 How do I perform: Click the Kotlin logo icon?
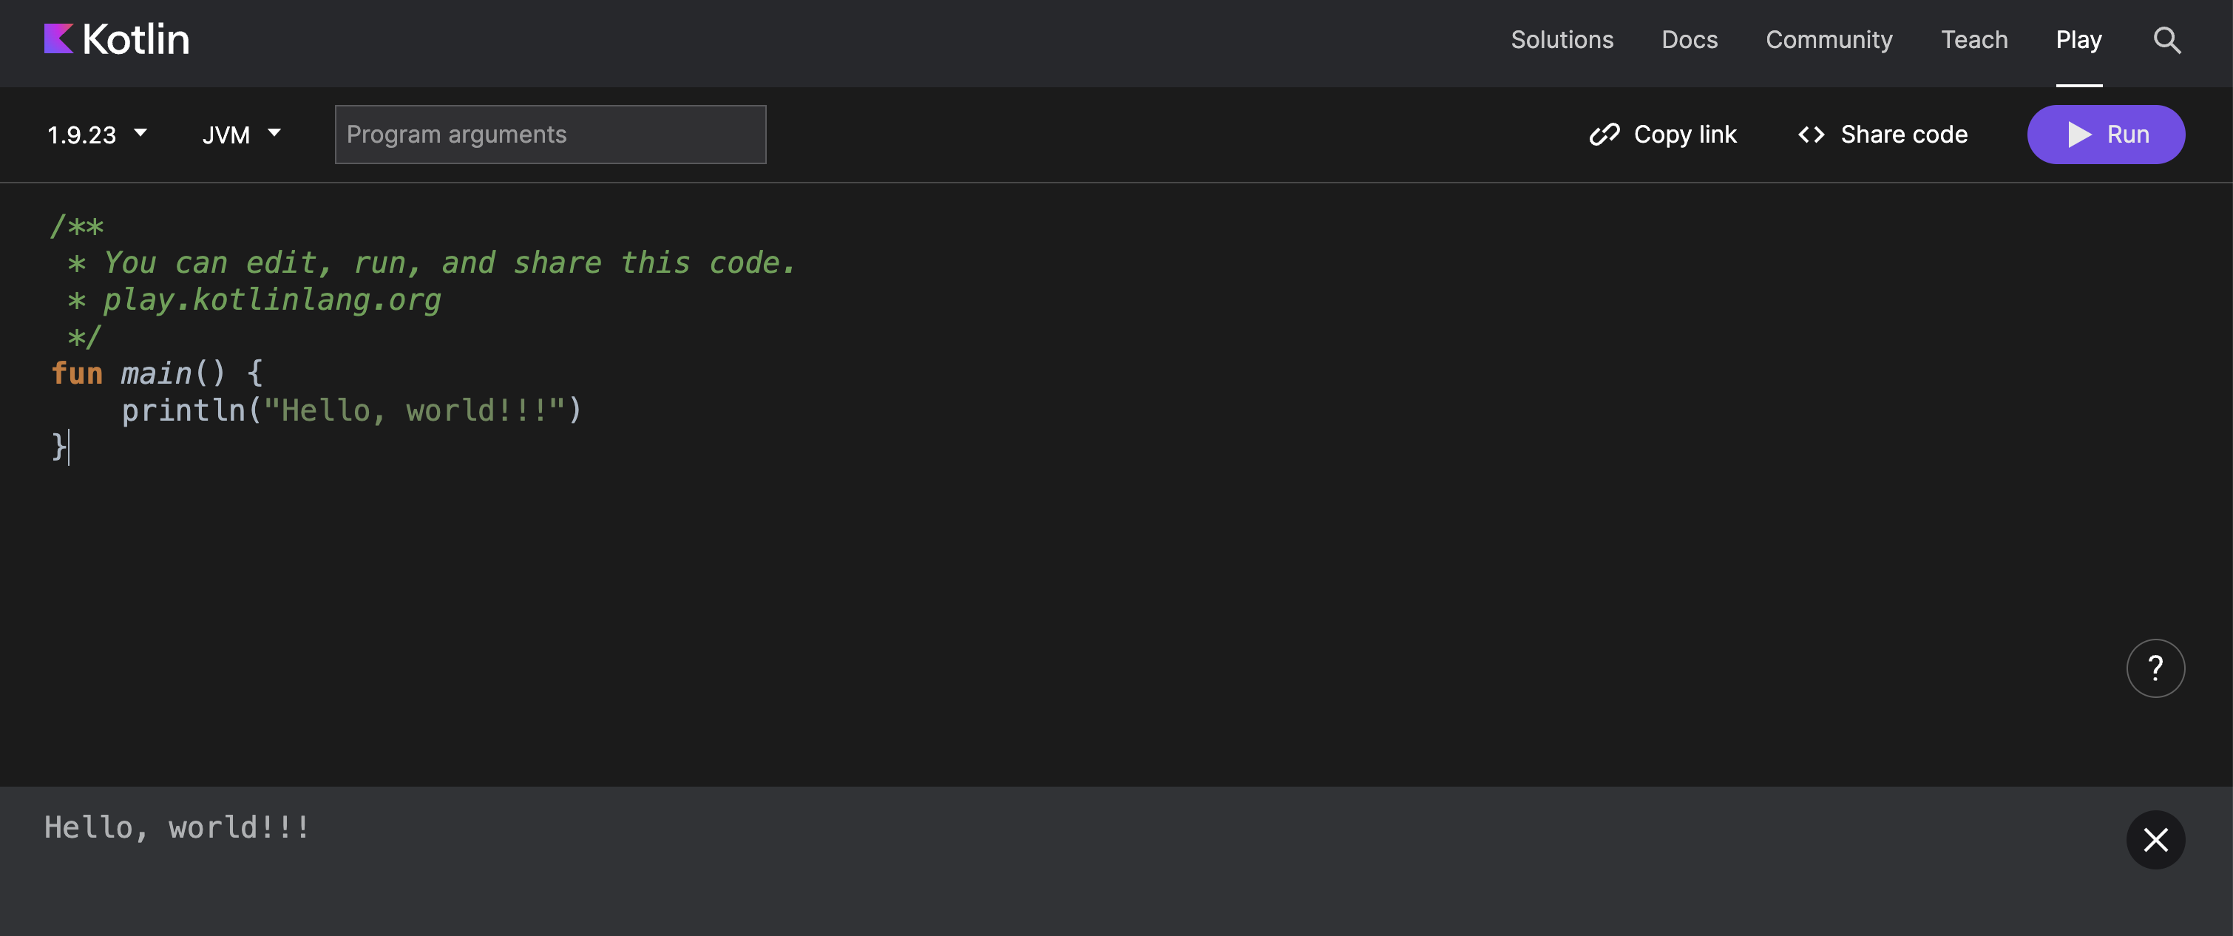click(59, 39)
